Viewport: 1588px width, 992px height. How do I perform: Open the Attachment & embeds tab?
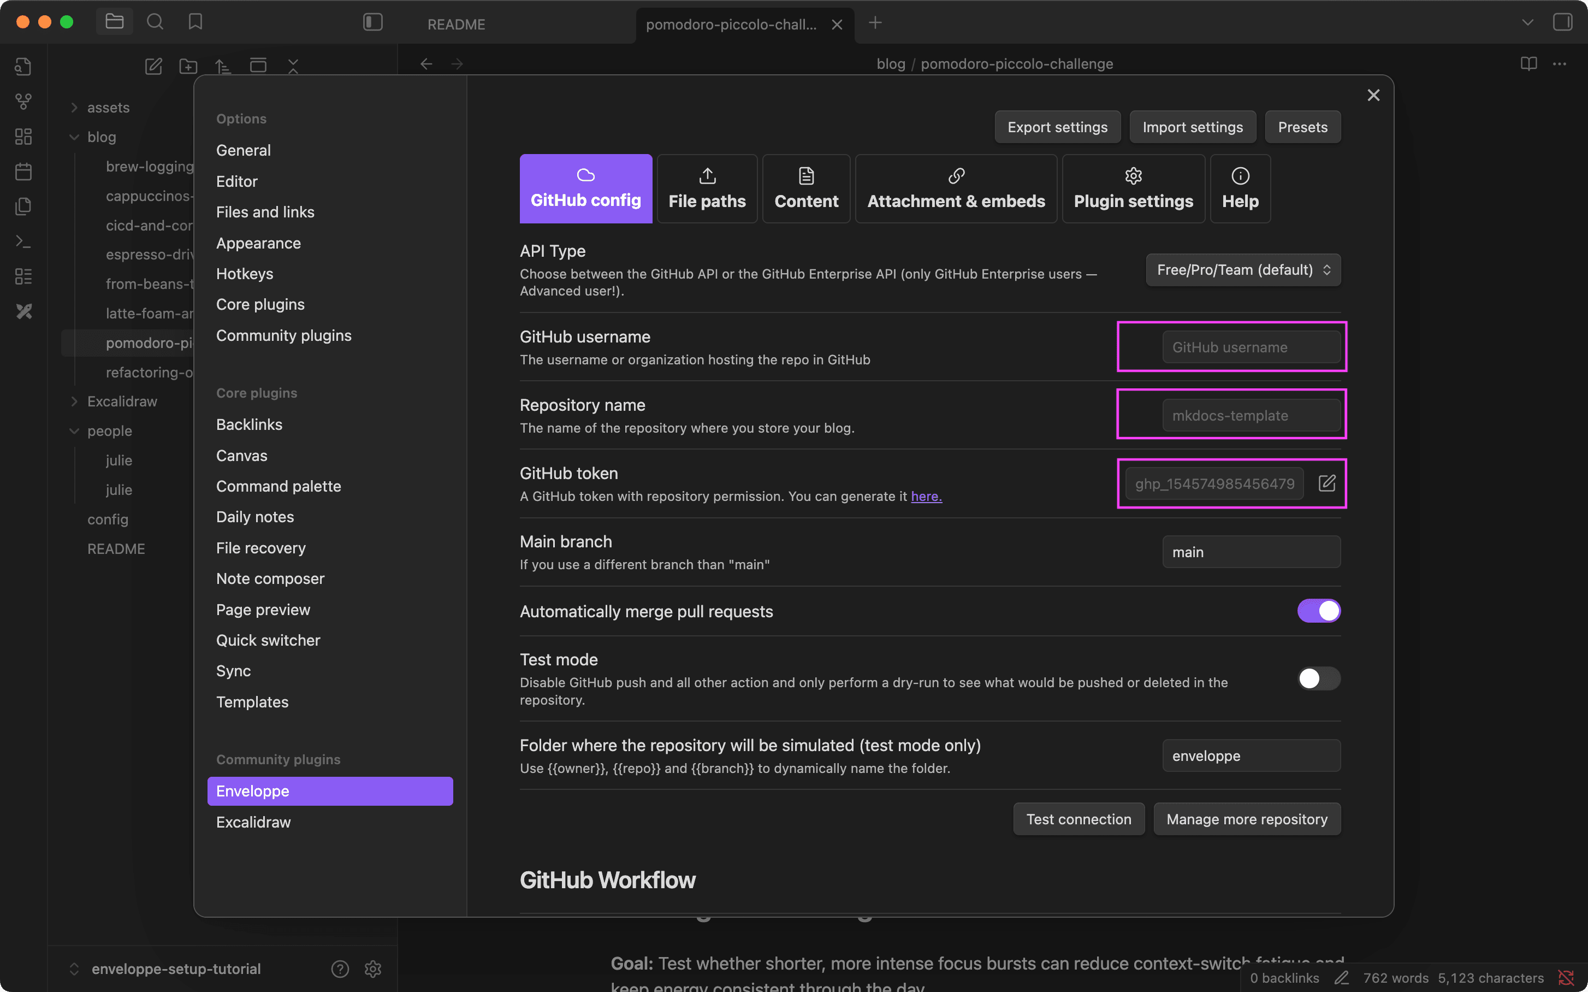point(956,189)
